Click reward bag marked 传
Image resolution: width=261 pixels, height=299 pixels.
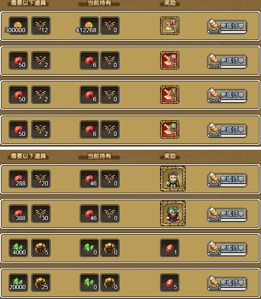169,26
